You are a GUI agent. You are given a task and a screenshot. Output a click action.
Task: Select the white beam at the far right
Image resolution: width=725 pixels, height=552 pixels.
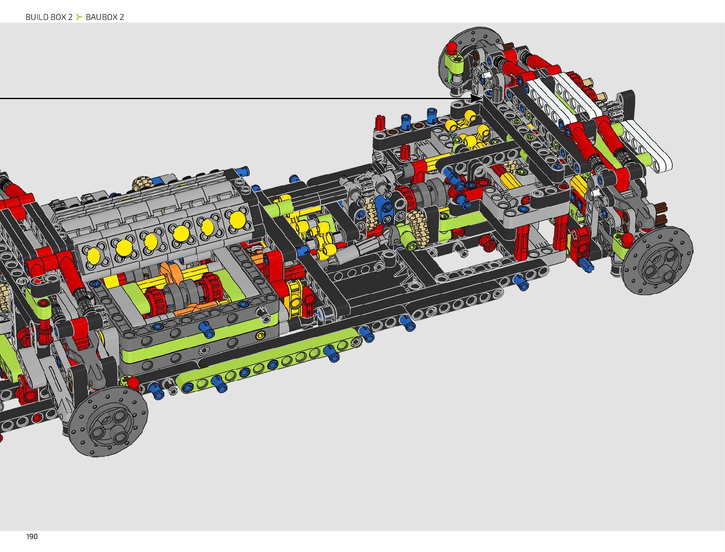[647, 145]
